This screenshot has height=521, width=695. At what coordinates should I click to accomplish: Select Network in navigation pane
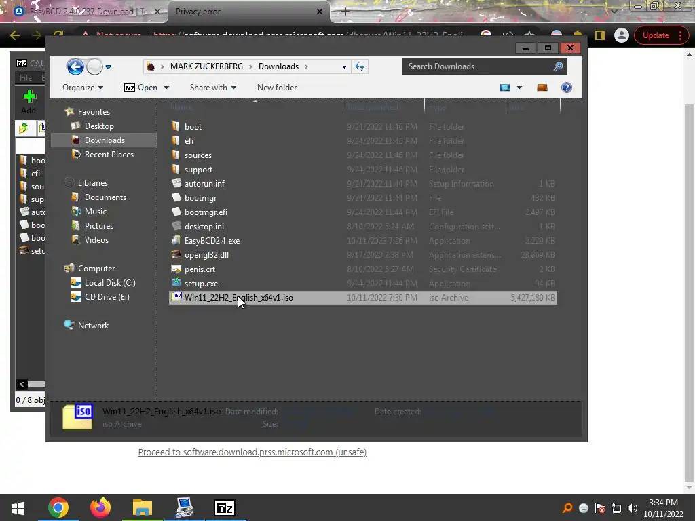pos(93,325)
